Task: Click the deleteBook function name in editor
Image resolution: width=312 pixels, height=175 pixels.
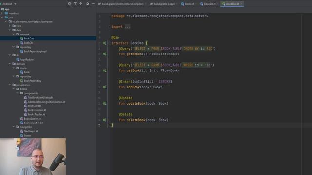Action: [x=136, y=120]
